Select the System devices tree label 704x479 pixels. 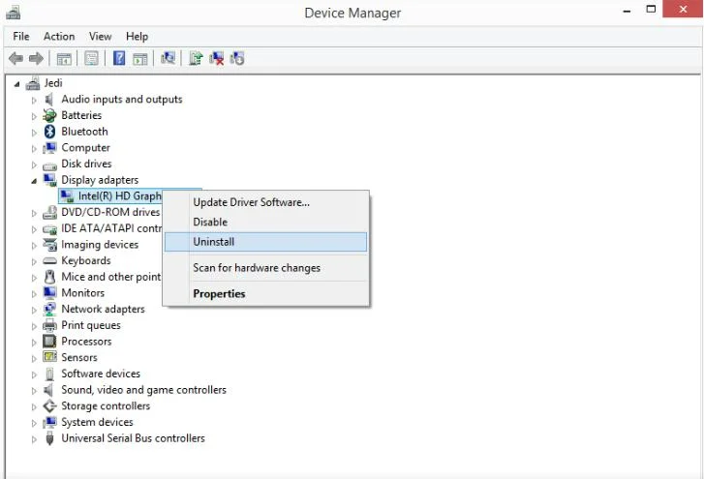[97, 422]
